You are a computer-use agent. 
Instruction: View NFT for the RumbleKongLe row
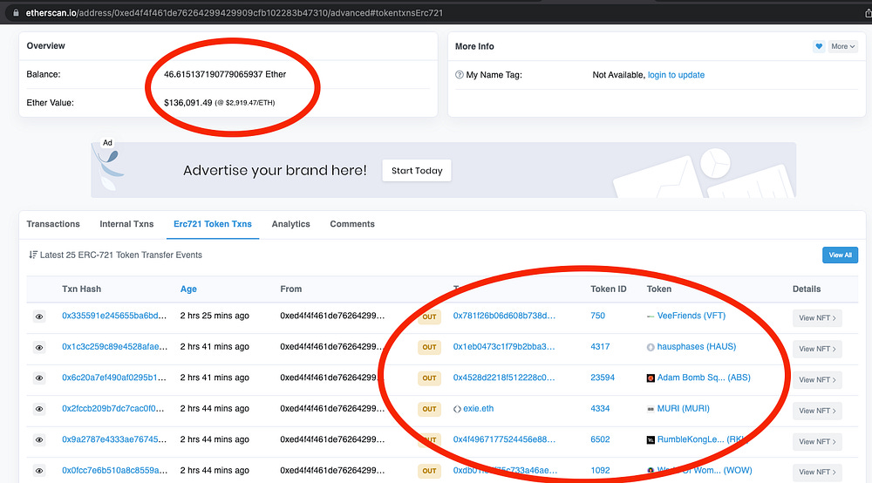click(817, 441)
